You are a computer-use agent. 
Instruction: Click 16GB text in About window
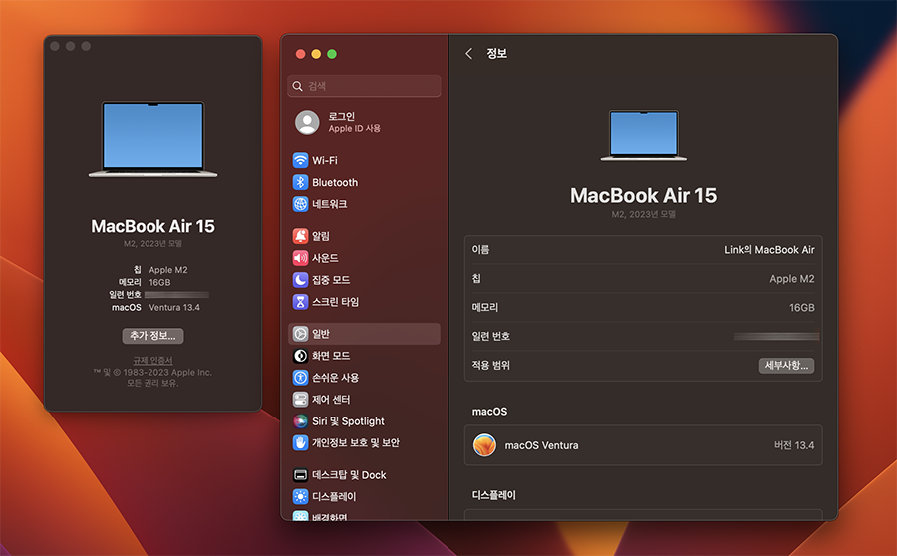159,282
